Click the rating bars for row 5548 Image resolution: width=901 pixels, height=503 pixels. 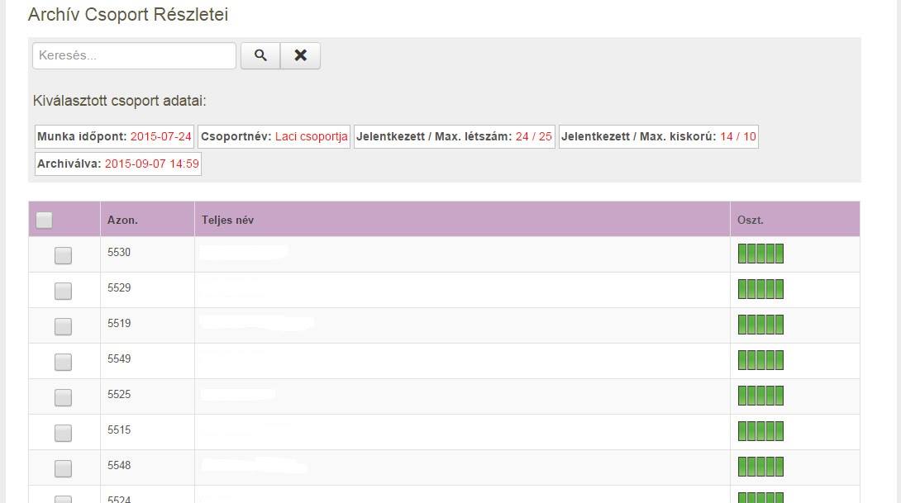[x=760, y=467]
